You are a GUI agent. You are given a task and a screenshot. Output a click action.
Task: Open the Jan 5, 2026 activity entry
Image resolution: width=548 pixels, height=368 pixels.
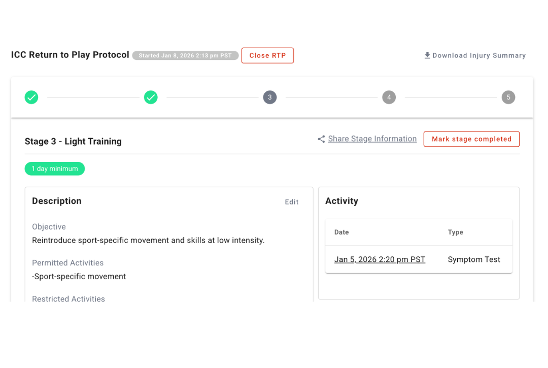click(380, 259)
